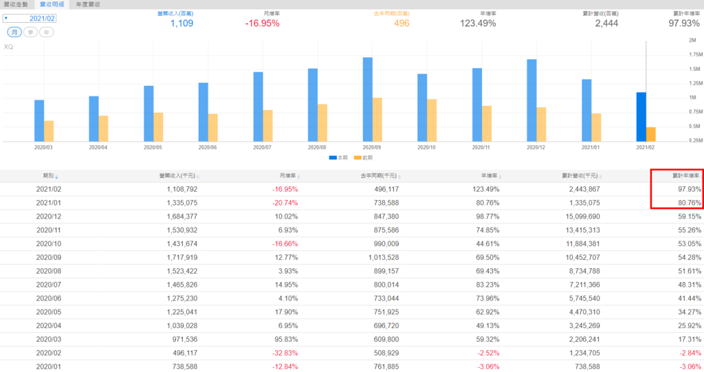Viewport: 704px width, 372px height.
Task: Click yearly growth cell 83.23%
Action: 487,285
